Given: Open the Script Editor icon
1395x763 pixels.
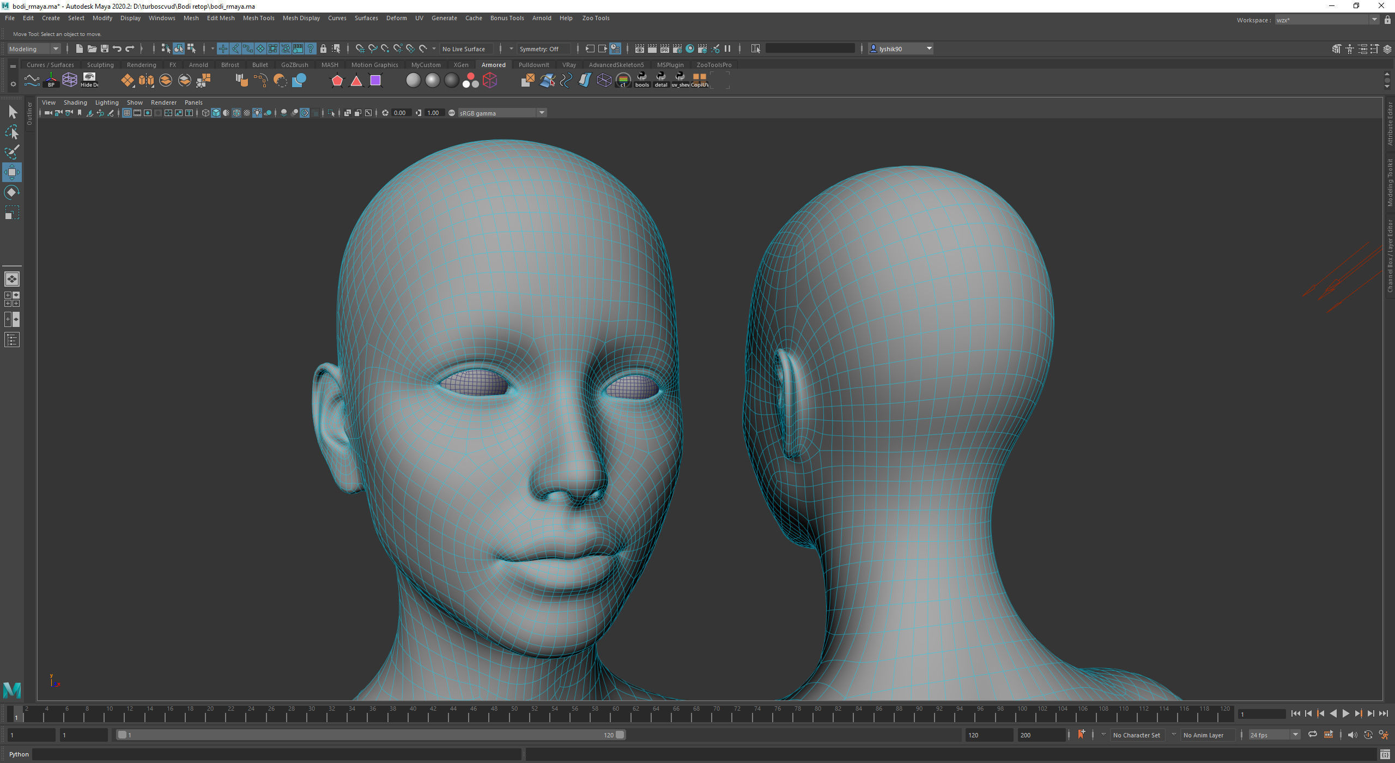Looking at the screenshot, I should click(x=1385, y=754).
